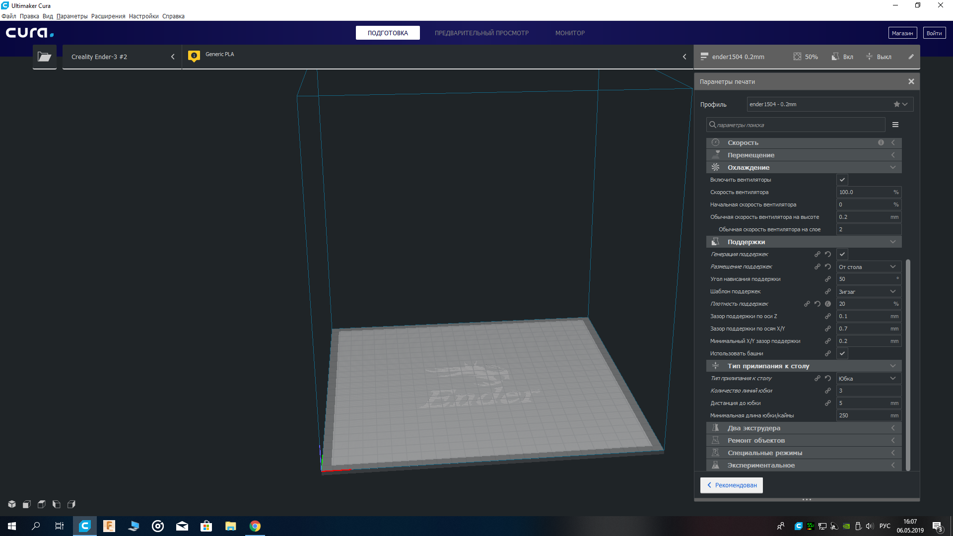Select the 3D perspective view cube icon
Screen dimensions: 953x536
tap(12, 504)
